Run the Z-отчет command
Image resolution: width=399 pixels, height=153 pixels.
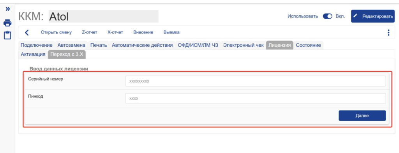90,32
